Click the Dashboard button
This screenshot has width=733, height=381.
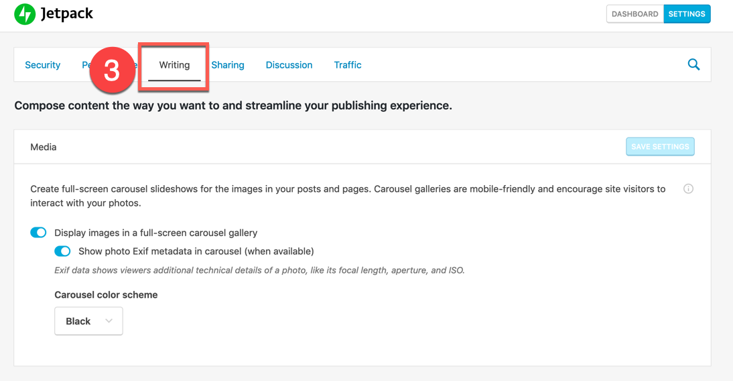[635, 14]
